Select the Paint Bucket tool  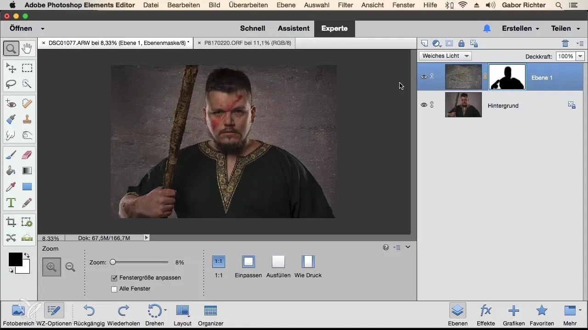[11, 171]
